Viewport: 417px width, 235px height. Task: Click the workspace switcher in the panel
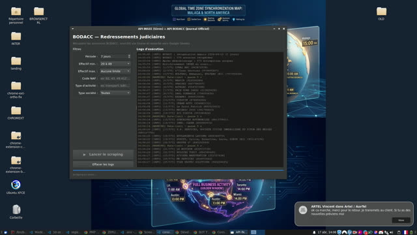pyautogui.click(x=257, y=232)
